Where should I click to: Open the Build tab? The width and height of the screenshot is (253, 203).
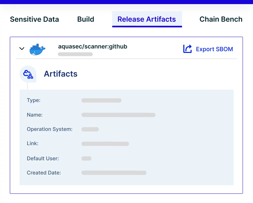tap(86, 19)
